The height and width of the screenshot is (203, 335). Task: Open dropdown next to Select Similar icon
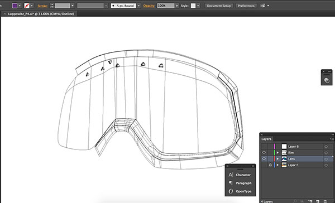(268, 6)
